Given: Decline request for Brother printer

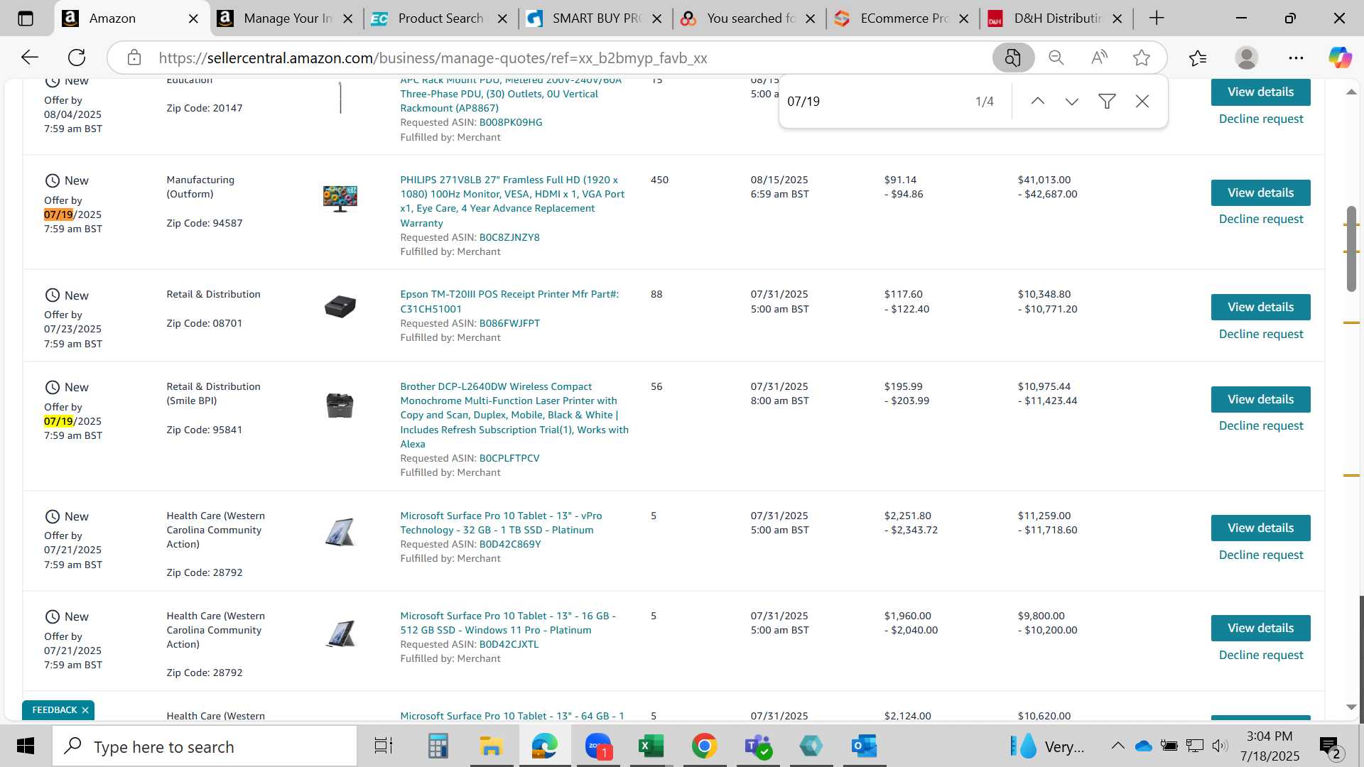Looking at the screenshot, I should click(1261, 425).
